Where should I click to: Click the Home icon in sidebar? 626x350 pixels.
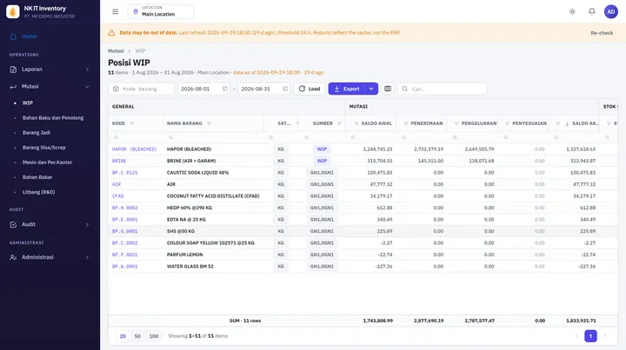[x=13, y=36]
